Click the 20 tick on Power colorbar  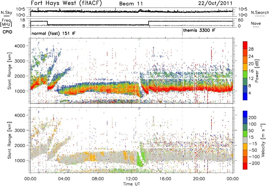coord(251,64)
